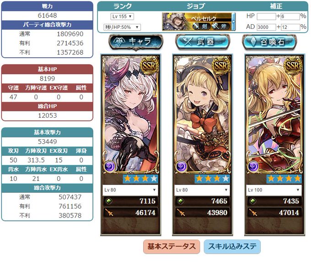Click star rating on first character card

click(140, 179)
